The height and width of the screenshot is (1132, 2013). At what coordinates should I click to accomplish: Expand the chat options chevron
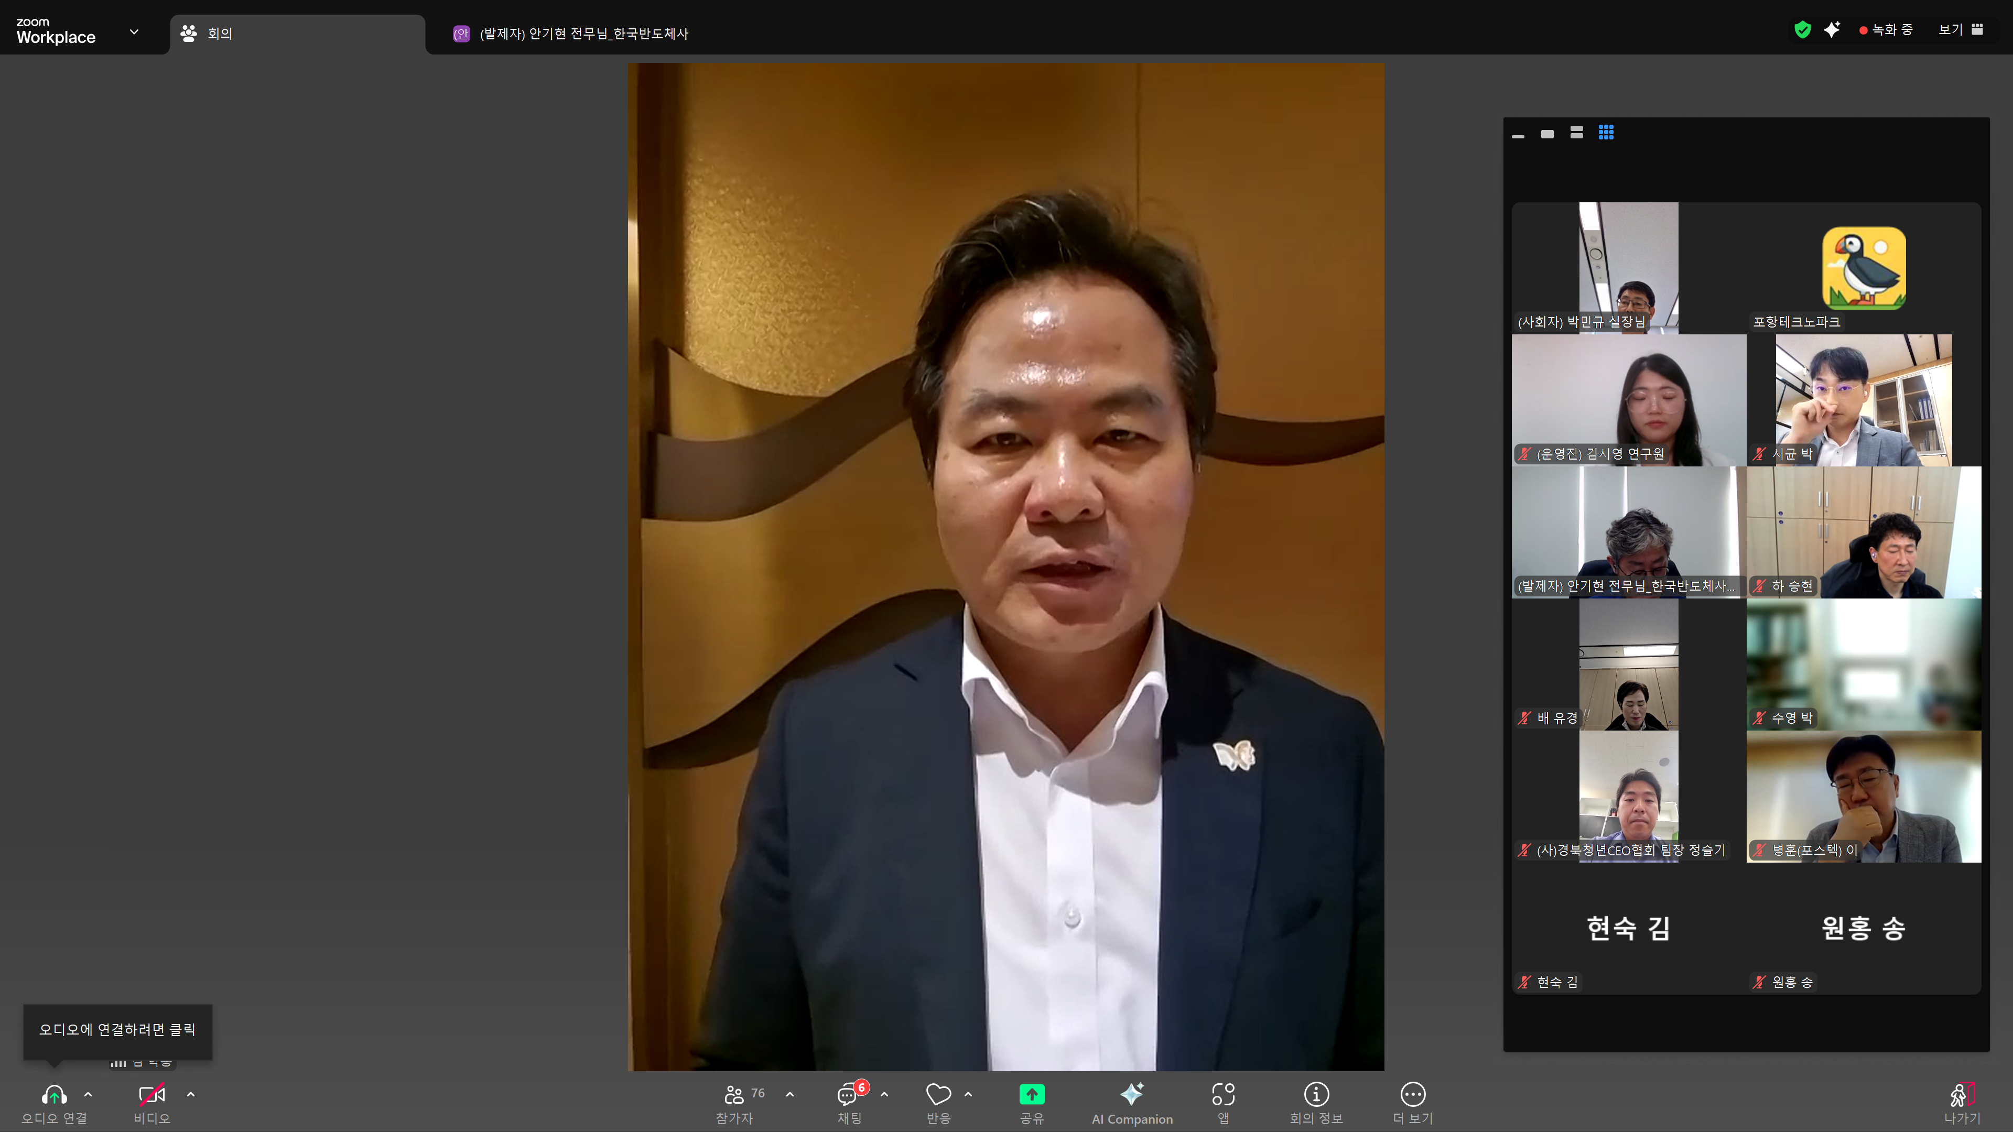[884, 1094]
